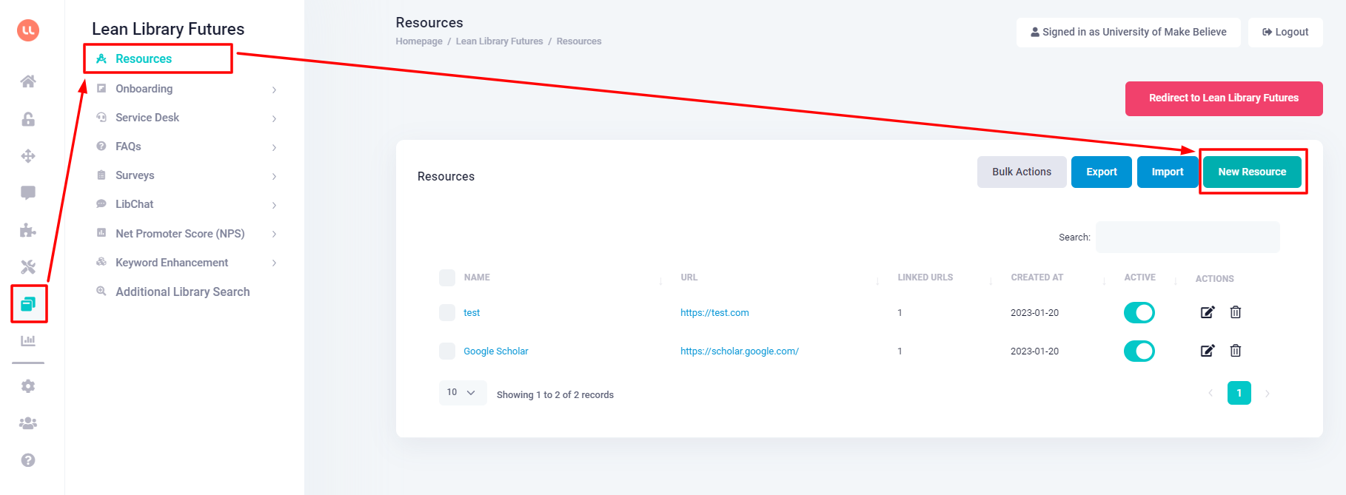Open the Service Desk menu item

point(147,118)
